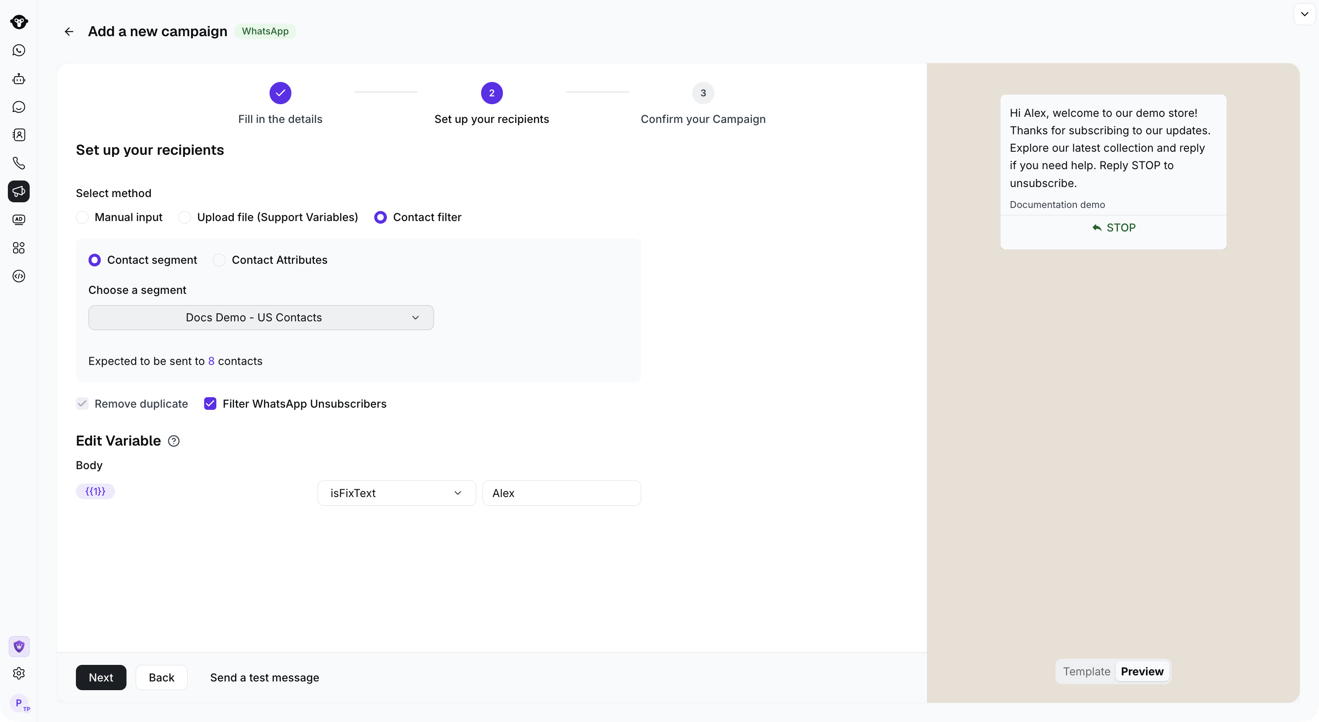Viewport: 1319px width, 722px height.
Task: Open the isFixText variable type dropdown
Action: 397,493
